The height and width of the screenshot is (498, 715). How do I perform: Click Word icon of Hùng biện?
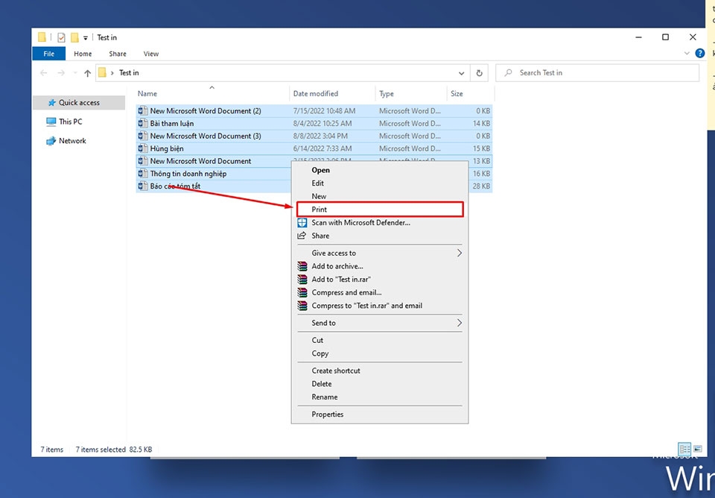click(x=143, y=148)
